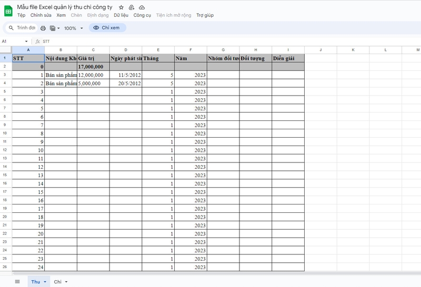This screenshot has height=287, width=421.
Task: Open the search menus magnifier
Action: (x=11, y=28)
